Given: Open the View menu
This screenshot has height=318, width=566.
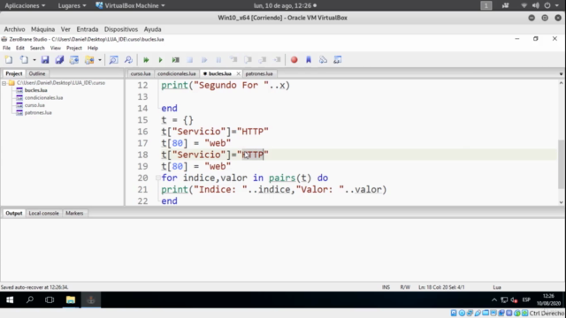Looking at the screenshot, I should (55, 48).
